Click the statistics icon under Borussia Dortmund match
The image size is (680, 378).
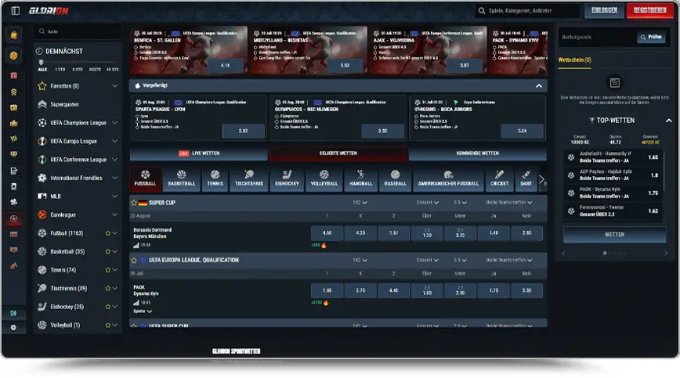click(x=136, y=245)
